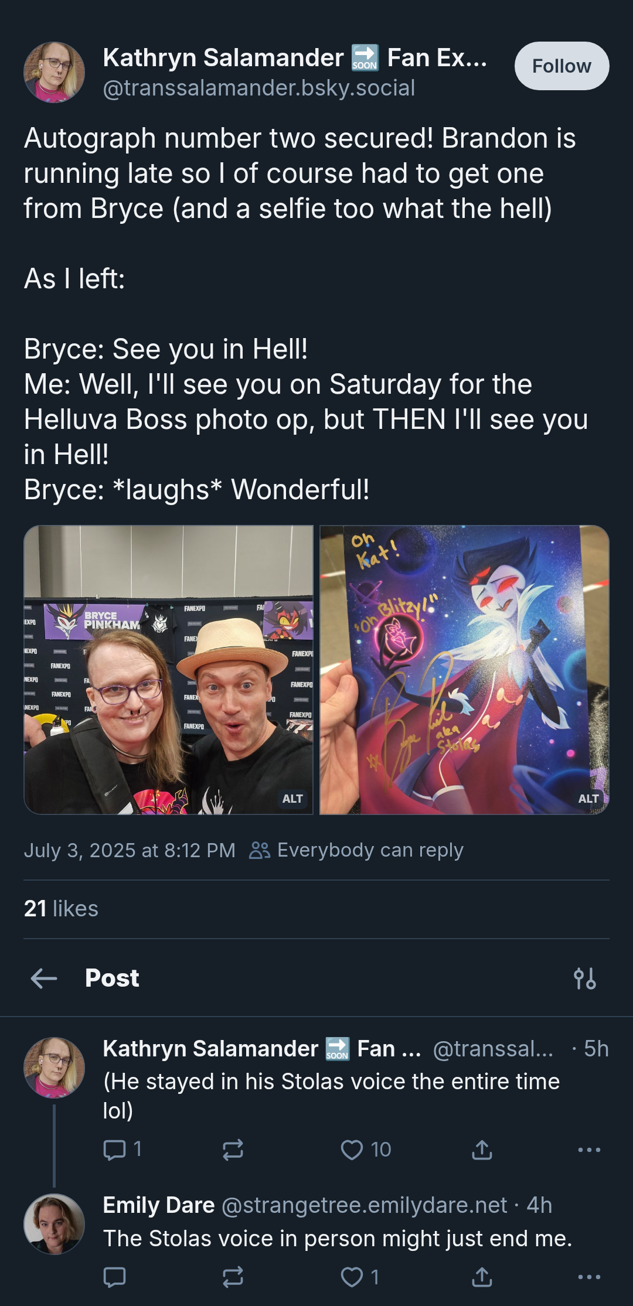Like Emily Dare's reply

[x=360, y=1277]
